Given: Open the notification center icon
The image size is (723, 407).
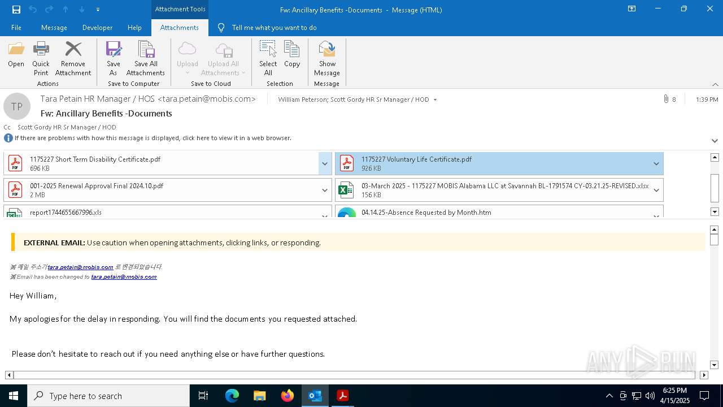Looking at the screenshot, I should [x=704, y=396].
